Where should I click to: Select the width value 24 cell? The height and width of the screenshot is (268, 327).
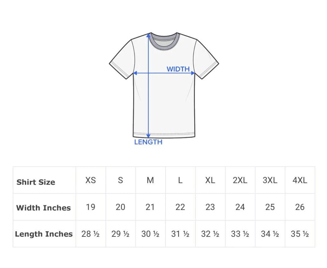tap(240, 207)
